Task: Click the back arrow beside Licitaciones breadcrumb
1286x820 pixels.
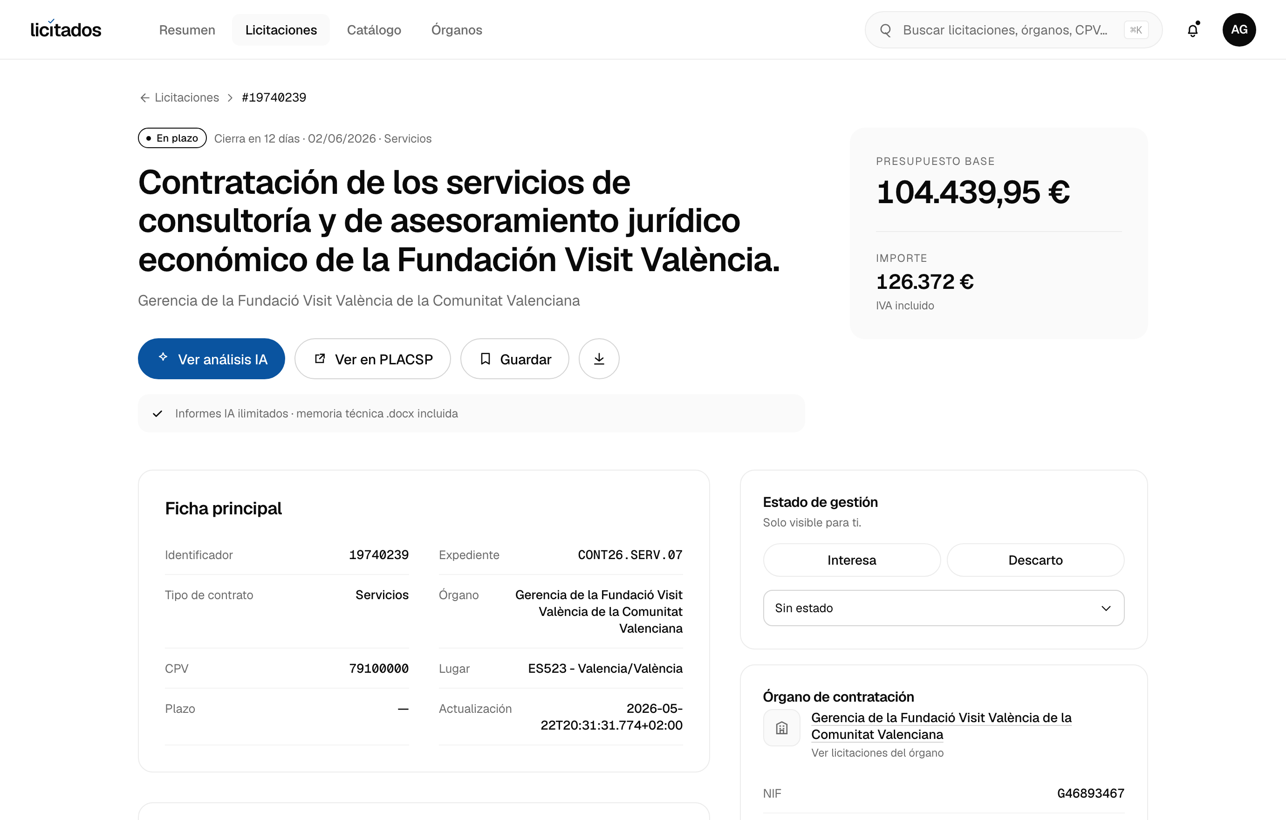Action: tap(144, 98)
